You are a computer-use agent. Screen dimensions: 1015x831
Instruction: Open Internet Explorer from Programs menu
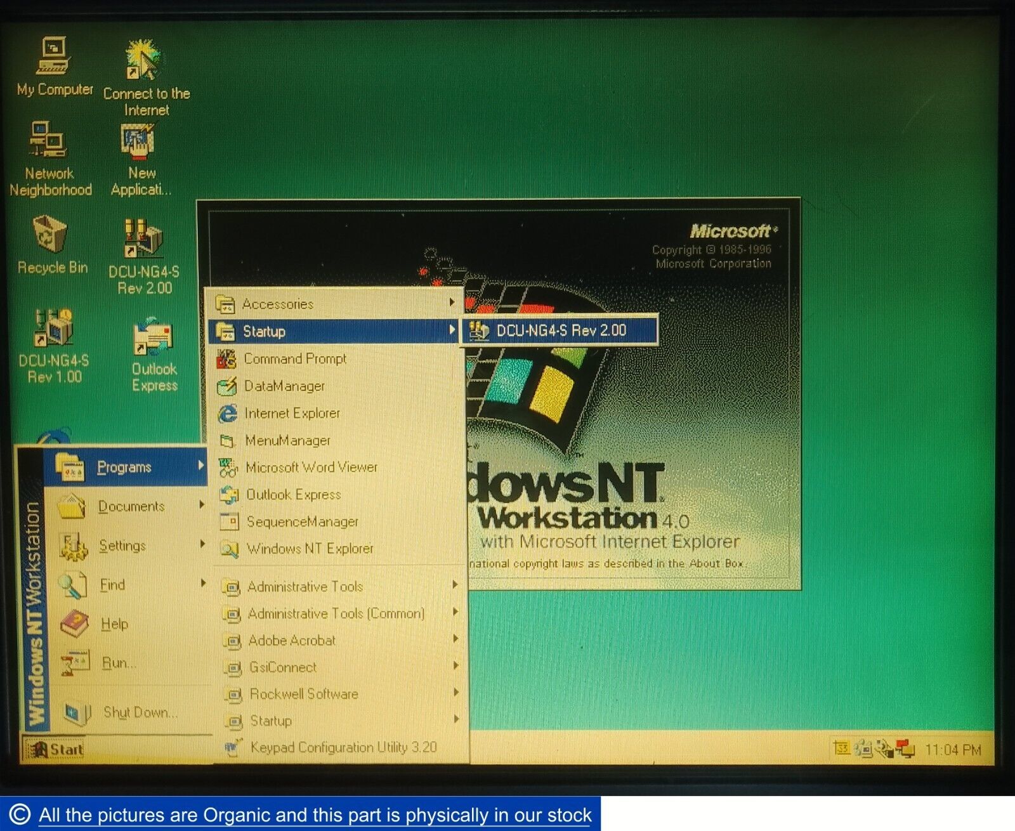pyautogui.click(x=336, y=413)
